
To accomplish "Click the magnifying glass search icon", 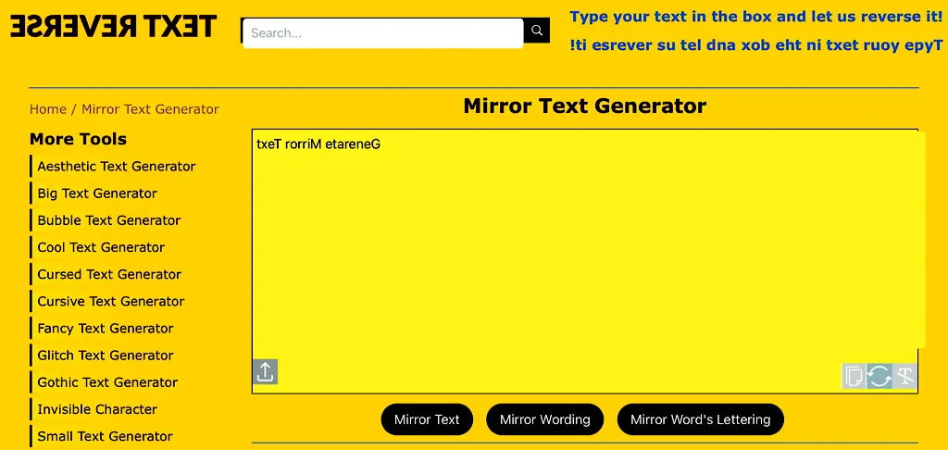I will click(x=536, y=31).
